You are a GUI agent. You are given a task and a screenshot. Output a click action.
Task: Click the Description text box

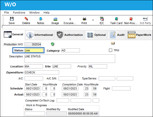coord(70,59)
